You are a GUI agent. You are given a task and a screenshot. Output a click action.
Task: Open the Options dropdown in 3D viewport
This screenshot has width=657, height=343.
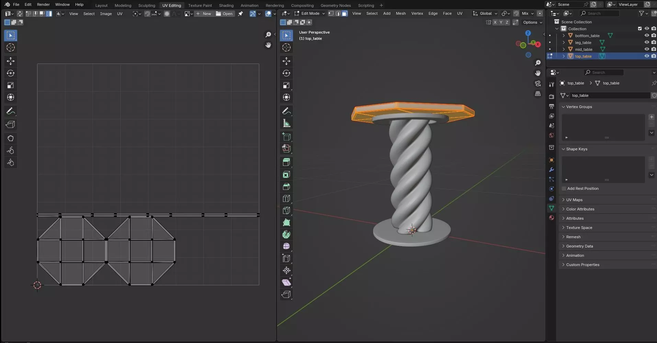[533, 22]
